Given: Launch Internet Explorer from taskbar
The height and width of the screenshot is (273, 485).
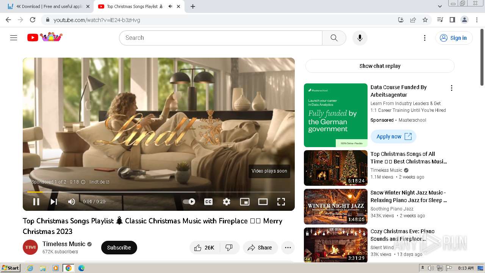Looking at the screenshot, I should point(30,268).
